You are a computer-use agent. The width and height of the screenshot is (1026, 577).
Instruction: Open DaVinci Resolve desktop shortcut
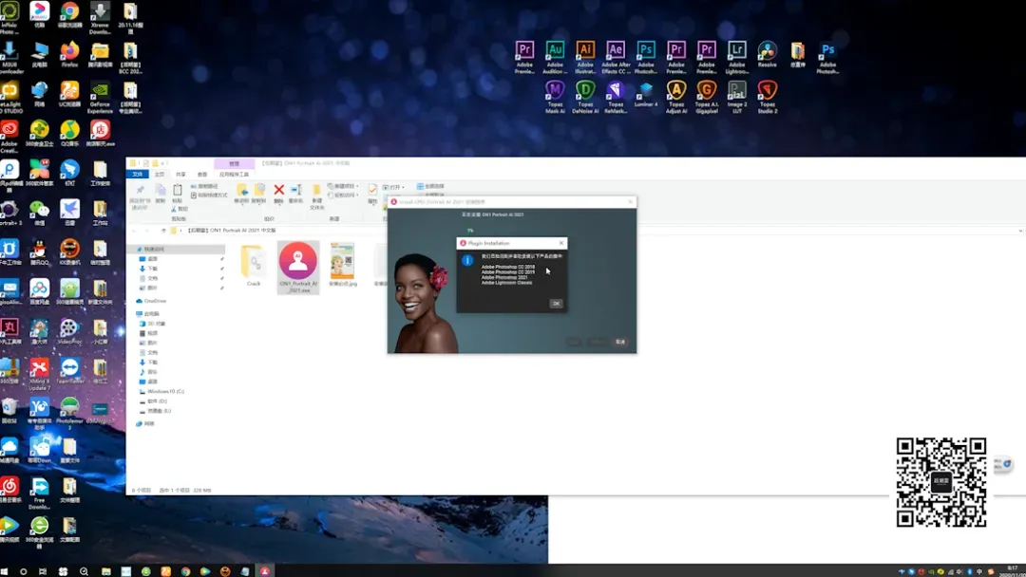pyautogui.click(x=767, y=55)
